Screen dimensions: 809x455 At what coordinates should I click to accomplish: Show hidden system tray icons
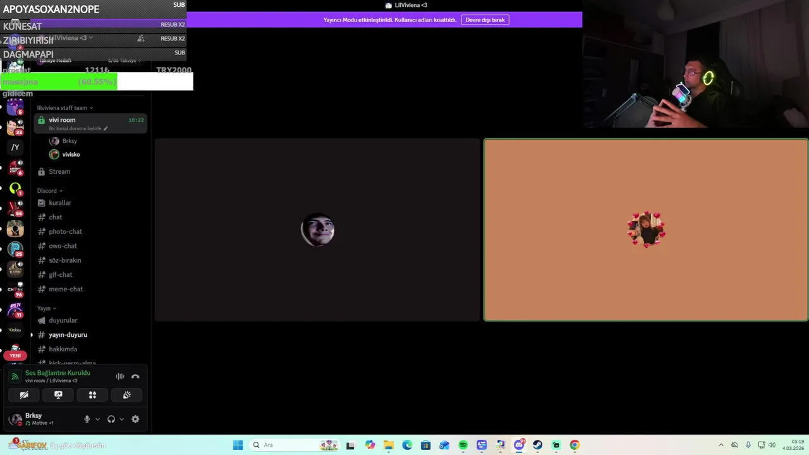coord(721,445)
